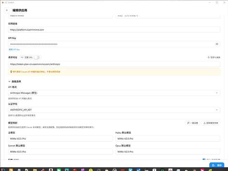The image size is (228, 171).
Task: Click the 官网链接 label
Action: click(x=13, y=24)
